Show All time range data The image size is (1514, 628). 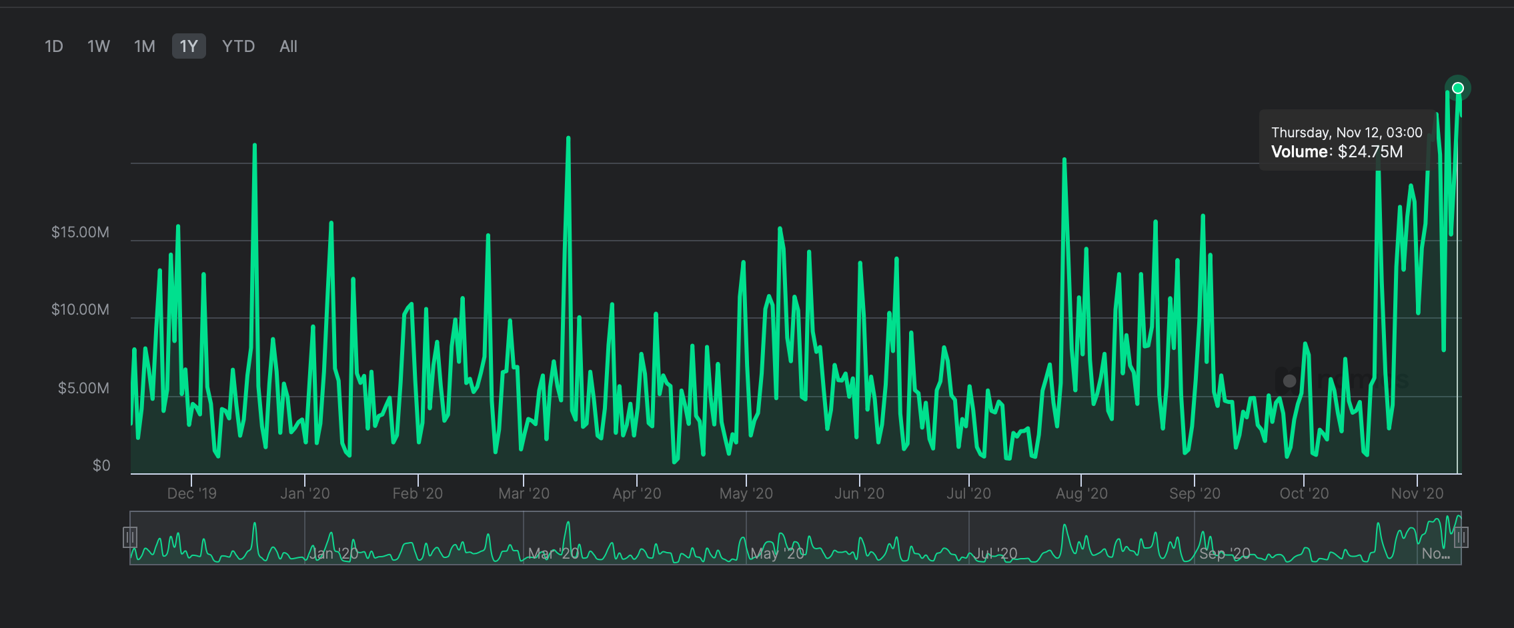tap(288, 47)
